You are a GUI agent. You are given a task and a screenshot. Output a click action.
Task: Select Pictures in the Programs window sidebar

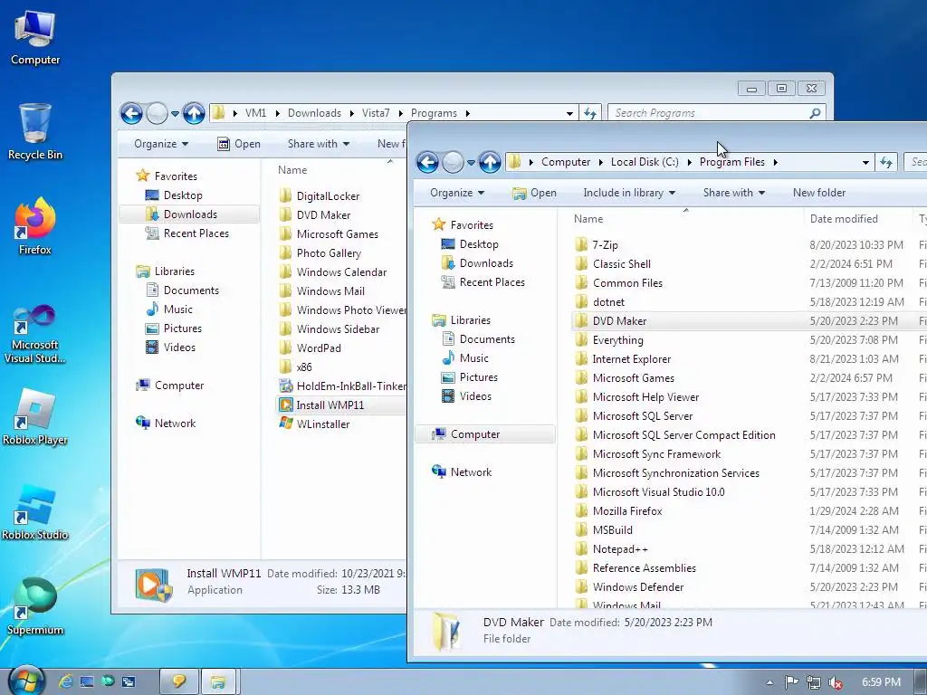click(x=182, y=328)
